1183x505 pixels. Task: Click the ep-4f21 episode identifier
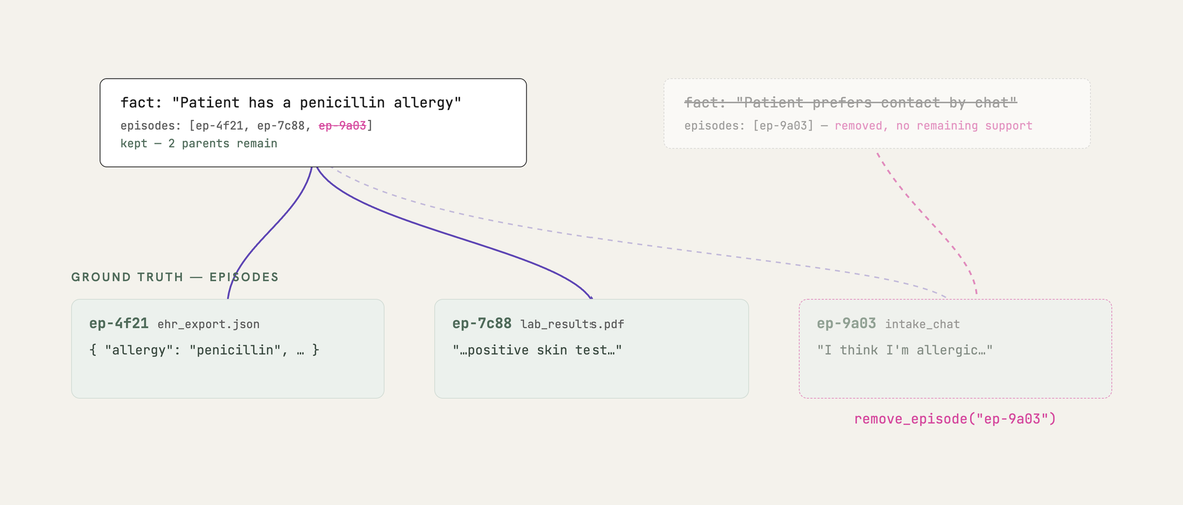(x=119, y=323)
